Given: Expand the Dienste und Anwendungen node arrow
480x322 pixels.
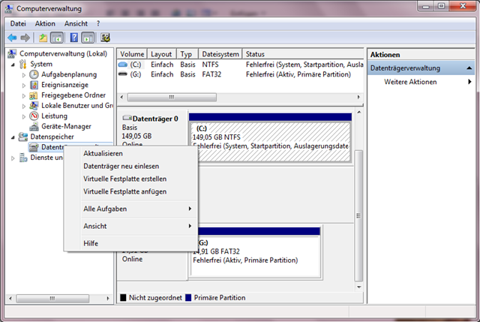Looking at the screenshot, I should coord(13,158).
